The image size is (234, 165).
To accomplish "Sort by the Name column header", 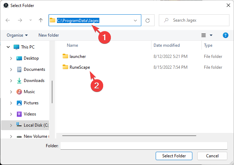I will tap(72, 45).
